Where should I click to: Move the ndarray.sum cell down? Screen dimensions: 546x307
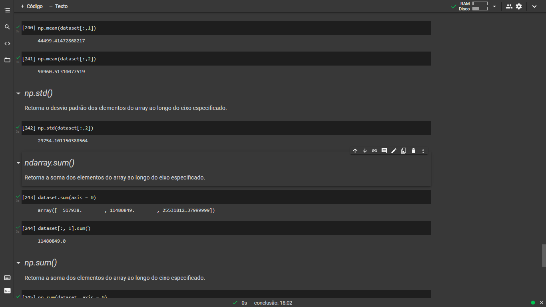[x=365, y=151]
